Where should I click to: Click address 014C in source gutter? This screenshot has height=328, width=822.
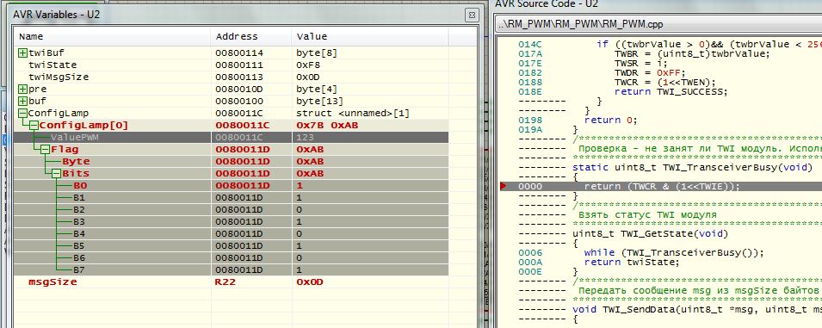(529, 44)
